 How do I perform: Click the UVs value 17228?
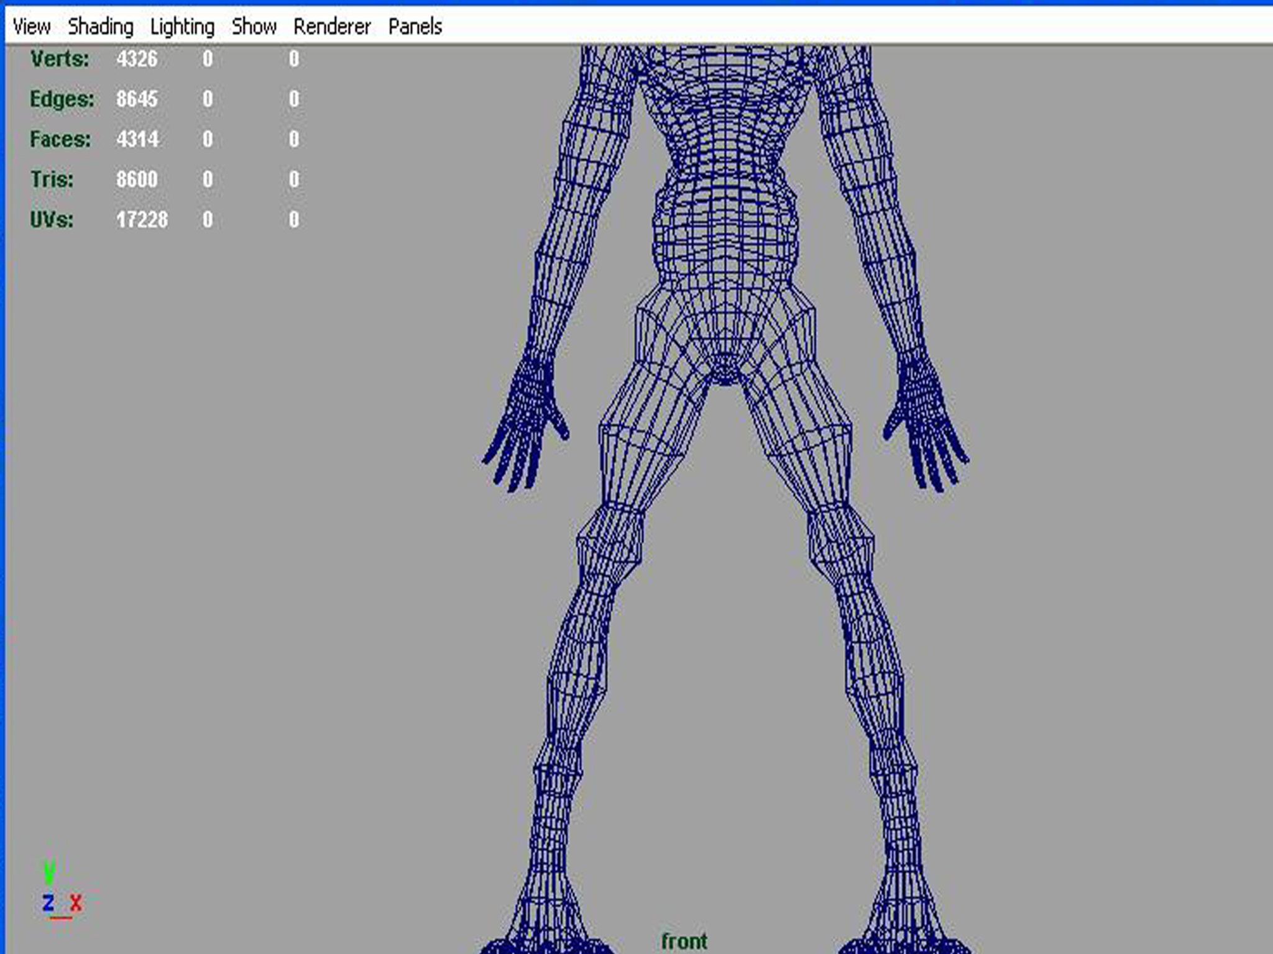142,219
